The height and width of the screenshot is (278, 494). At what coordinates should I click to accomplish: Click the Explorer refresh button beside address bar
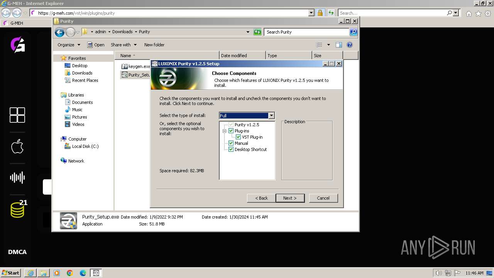click(x=257, y=32)
